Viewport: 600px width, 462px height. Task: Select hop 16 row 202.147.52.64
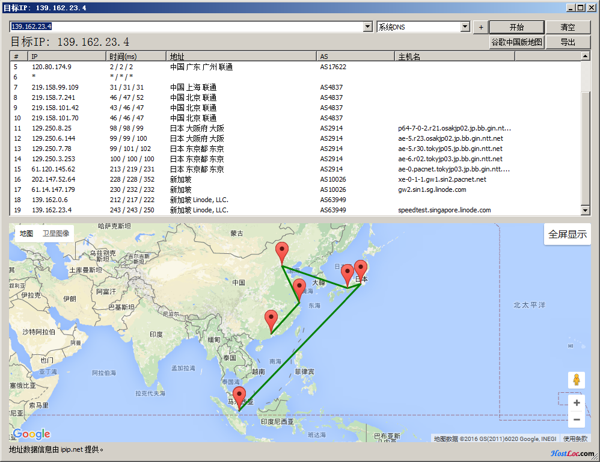coord(295,179)
